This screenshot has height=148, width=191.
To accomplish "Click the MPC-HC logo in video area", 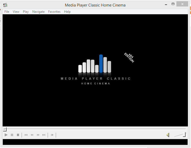I will coord(95,69).
